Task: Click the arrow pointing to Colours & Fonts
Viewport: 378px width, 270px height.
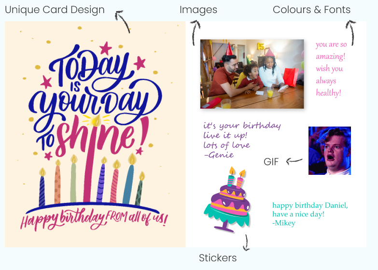Action: coord(351,33)
